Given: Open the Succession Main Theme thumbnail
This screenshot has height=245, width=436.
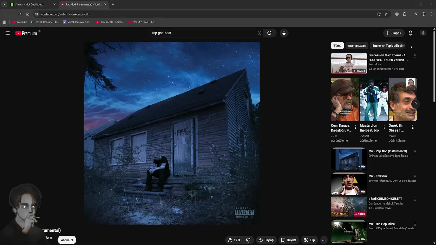Looking at the screenshot, I should coord(349,63).
